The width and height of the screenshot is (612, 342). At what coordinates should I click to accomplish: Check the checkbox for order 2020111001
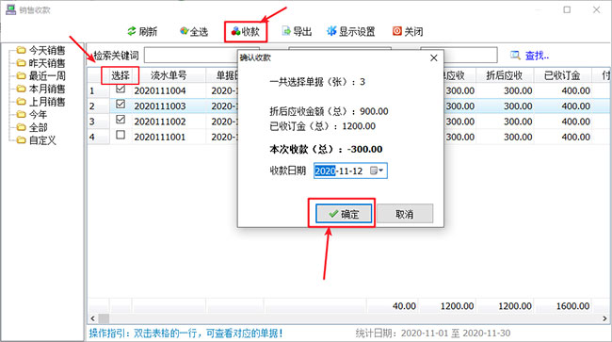coord(121,135)
